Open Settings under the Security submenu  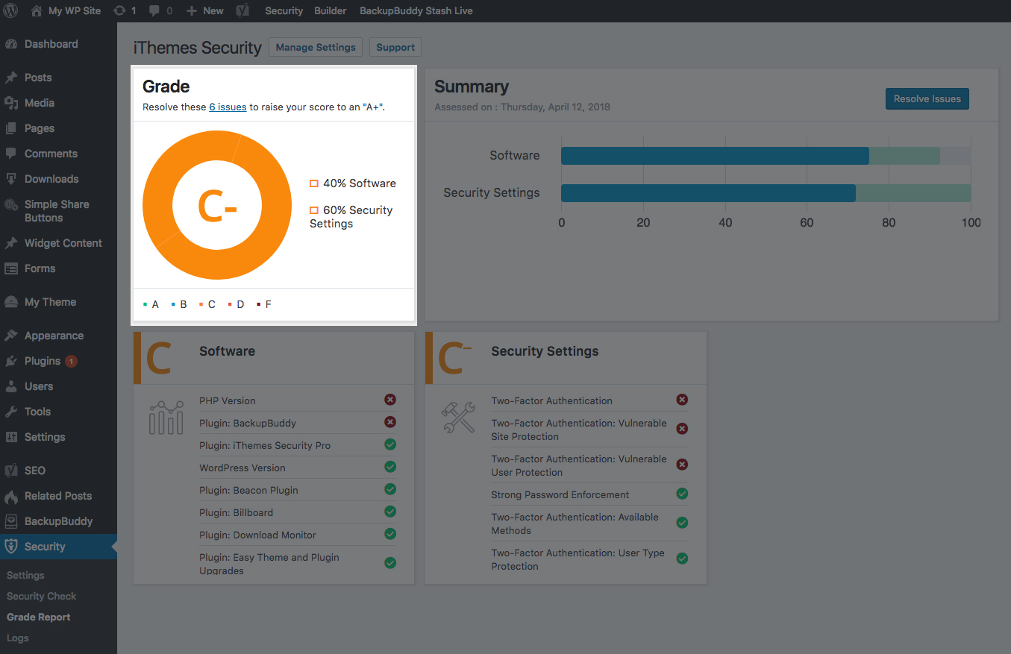coord(25,575)
